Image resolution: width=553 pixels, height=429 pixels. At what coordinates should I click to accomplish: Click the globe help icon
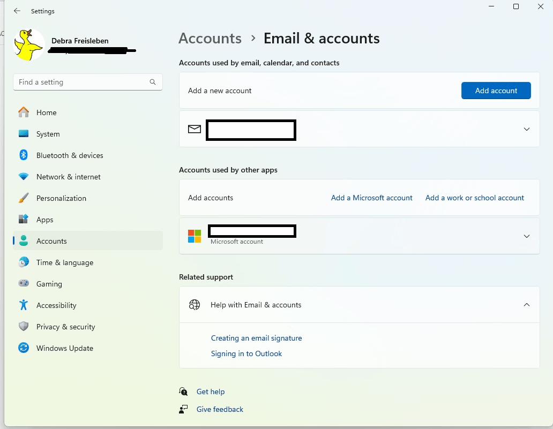pos(195,305)
